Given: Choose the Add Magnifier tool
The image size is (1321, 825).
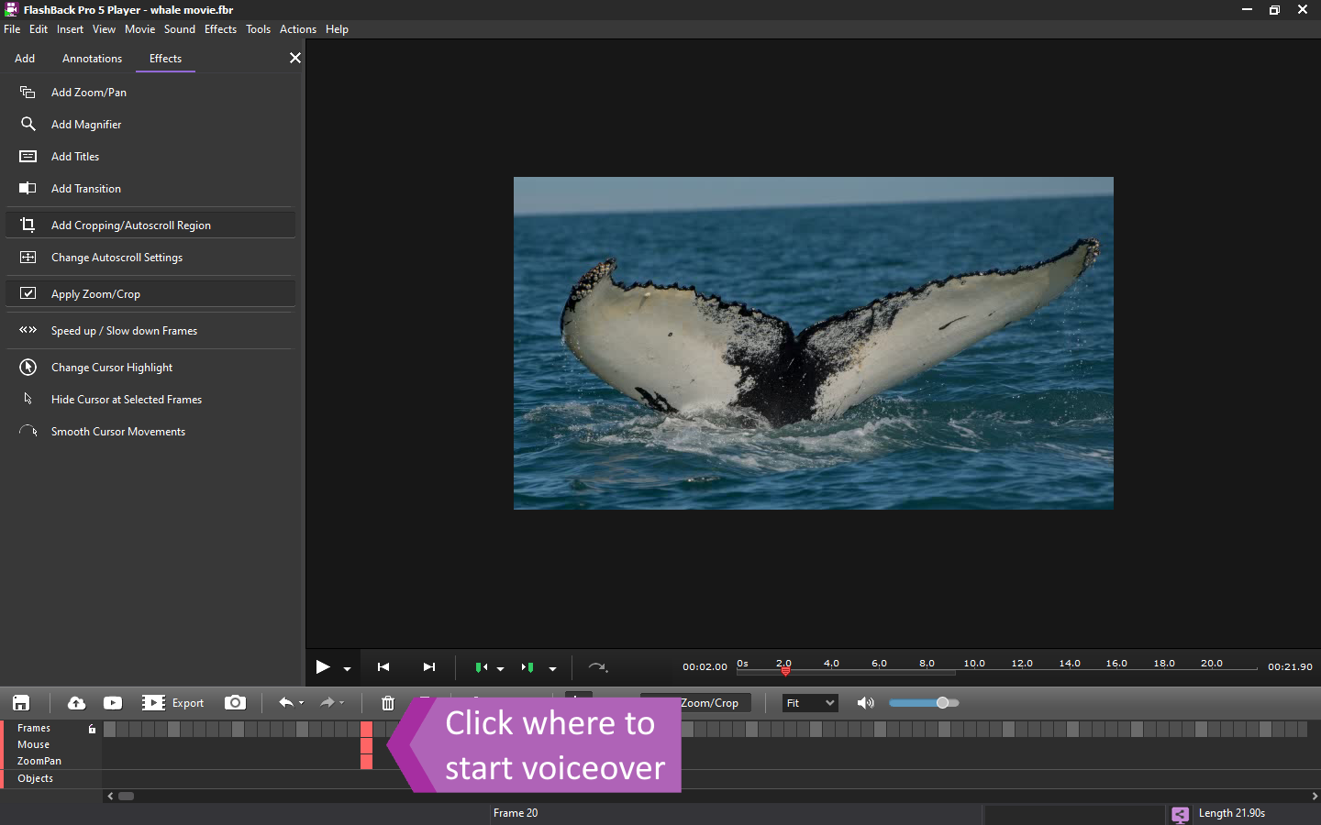Looking at the screenshot, I should (x=86, y=125).
